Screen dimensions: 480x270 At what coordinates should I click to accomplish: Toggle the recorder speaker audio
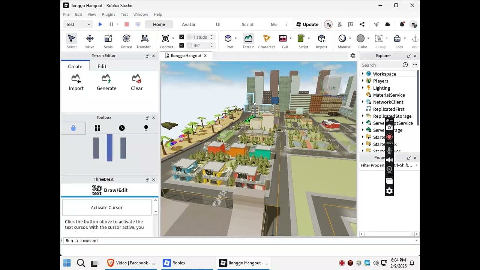pyautogui.click(x=389, y=160)
